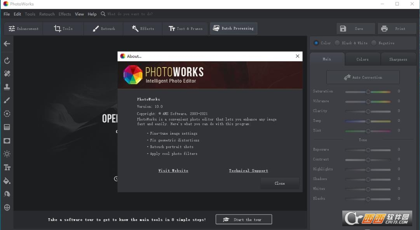The width and height of the screenshot is (420, 230).
Task: Open the Retouch menu
Action: click(x=47, y=14)
